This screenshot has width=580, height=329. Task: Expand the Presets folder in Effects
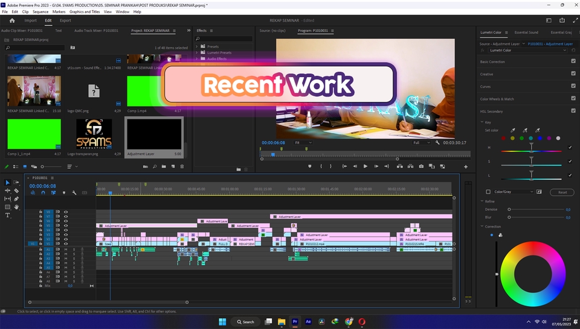(x=197, y=47)
